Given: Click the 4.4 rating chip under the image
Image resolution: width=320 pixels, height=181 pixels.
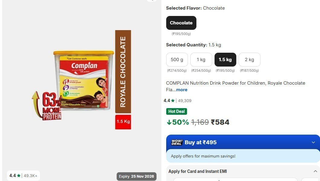Looking at the screenshot, I should coord(24,176).
